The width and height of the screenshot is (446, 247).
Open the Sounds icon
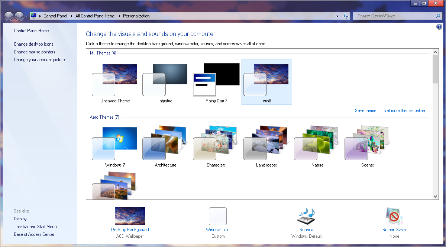[306, 216]
